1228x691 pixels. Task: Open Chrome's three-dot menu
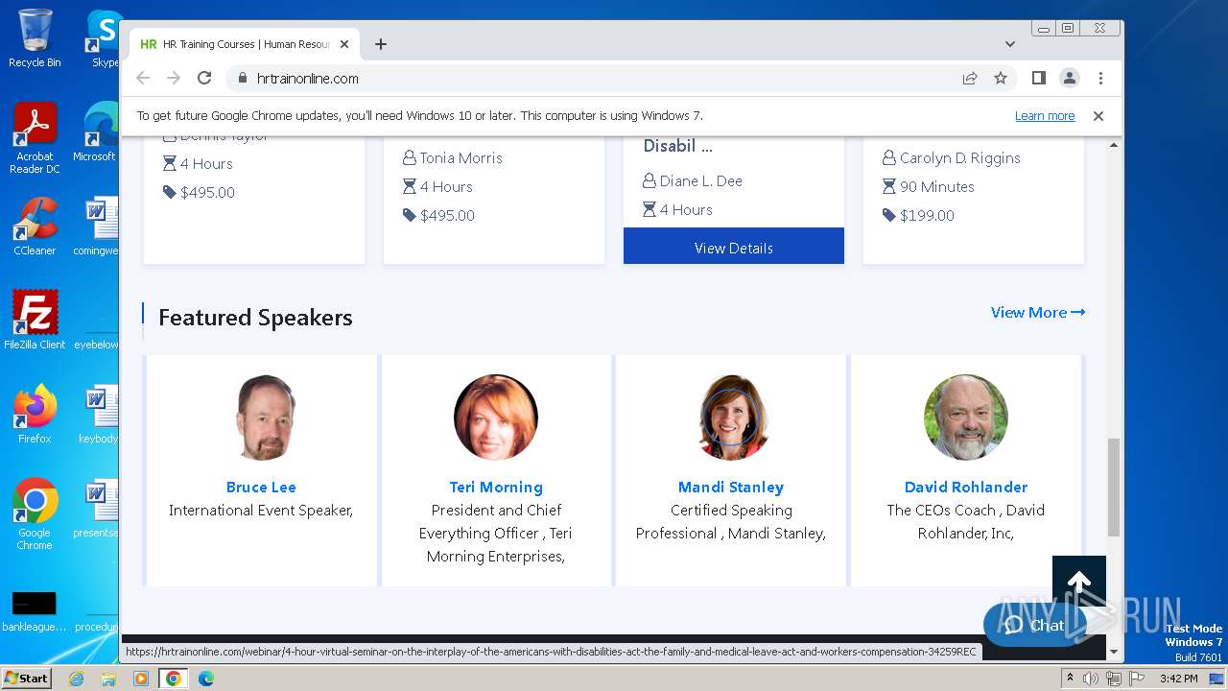1100,79
